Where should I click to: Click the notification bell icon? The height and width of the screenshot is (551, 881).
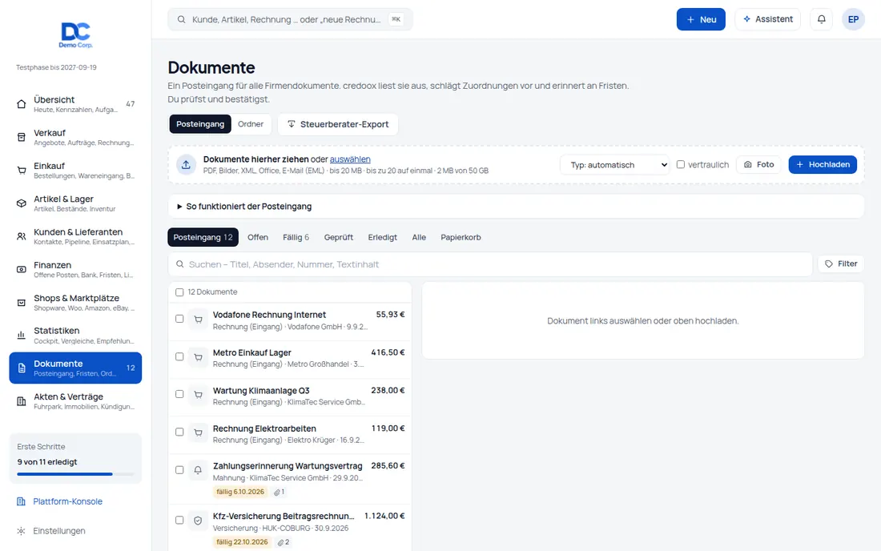[822, 19]
